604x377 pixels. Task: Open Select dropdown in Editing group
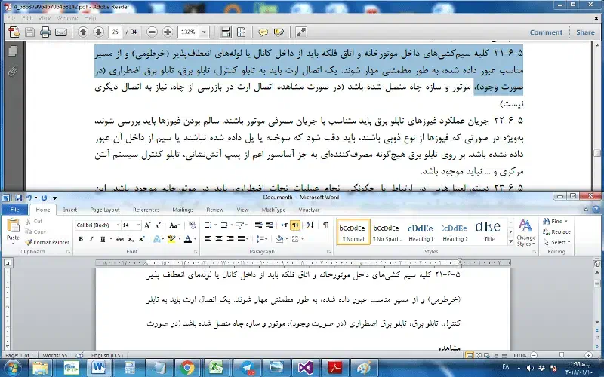coord(556,242)
